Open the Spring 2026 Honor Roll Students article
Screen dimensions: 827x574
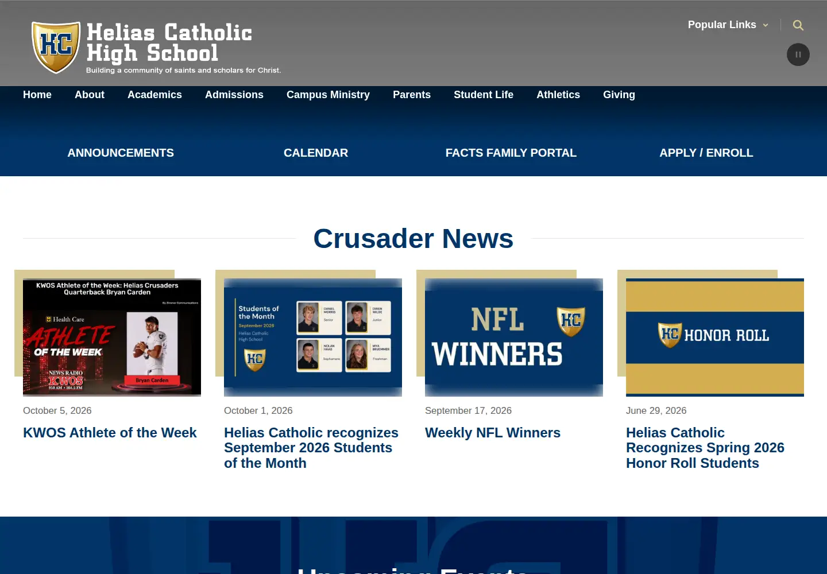tap(705, 448)
